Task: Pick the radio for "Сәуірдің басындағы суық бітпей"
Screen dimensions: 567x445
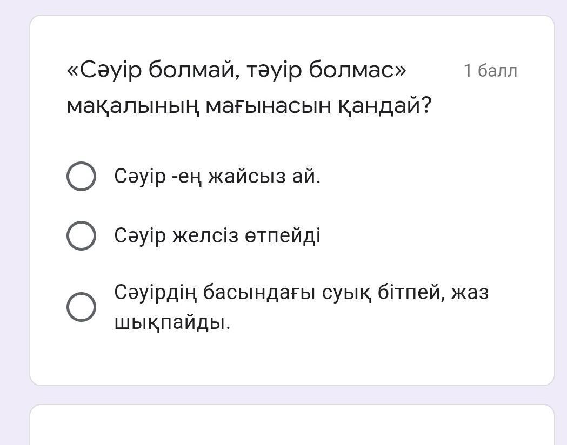Action: coord(81,307)
